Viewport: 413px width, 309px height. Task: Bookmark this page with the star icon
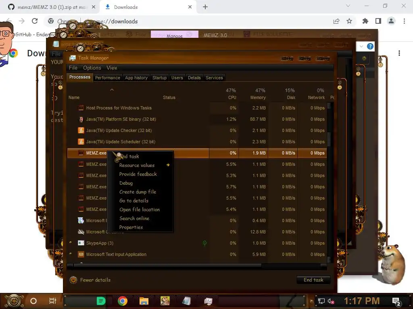click(349, 21)
